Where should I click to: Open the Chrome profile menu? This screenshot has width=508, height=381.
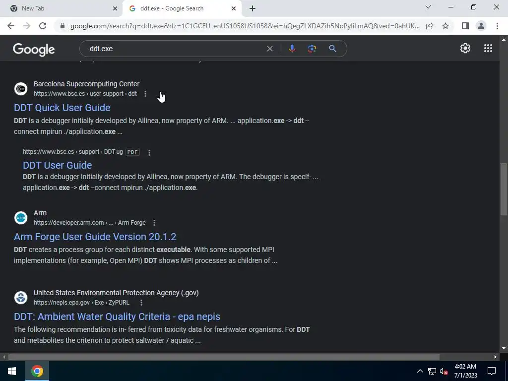[481, 26]
